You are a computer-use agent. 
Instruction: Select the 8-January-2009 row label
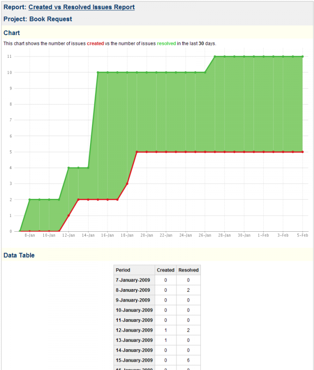tap(133, 290)
